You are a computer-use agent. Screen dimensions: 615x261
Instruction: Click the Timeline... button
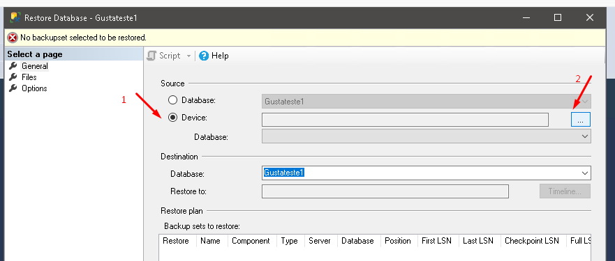(x=565, y=191)
